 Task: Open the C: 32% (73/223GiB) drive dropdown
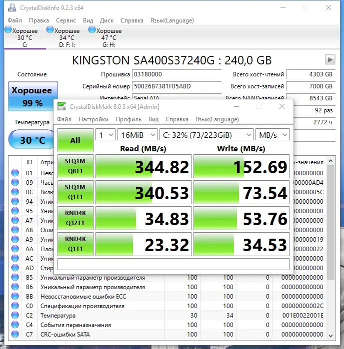(206, 134)
